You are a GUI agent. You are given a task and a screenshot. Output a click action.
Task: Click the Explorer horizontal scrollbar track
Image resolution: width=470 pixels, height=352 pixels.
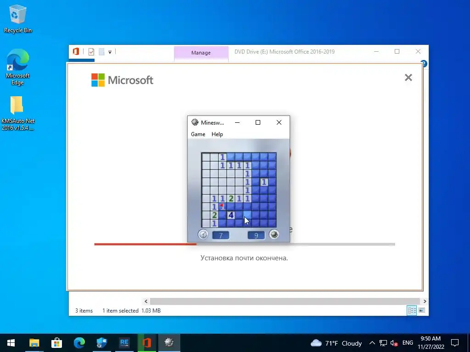(x=285, y=301)
